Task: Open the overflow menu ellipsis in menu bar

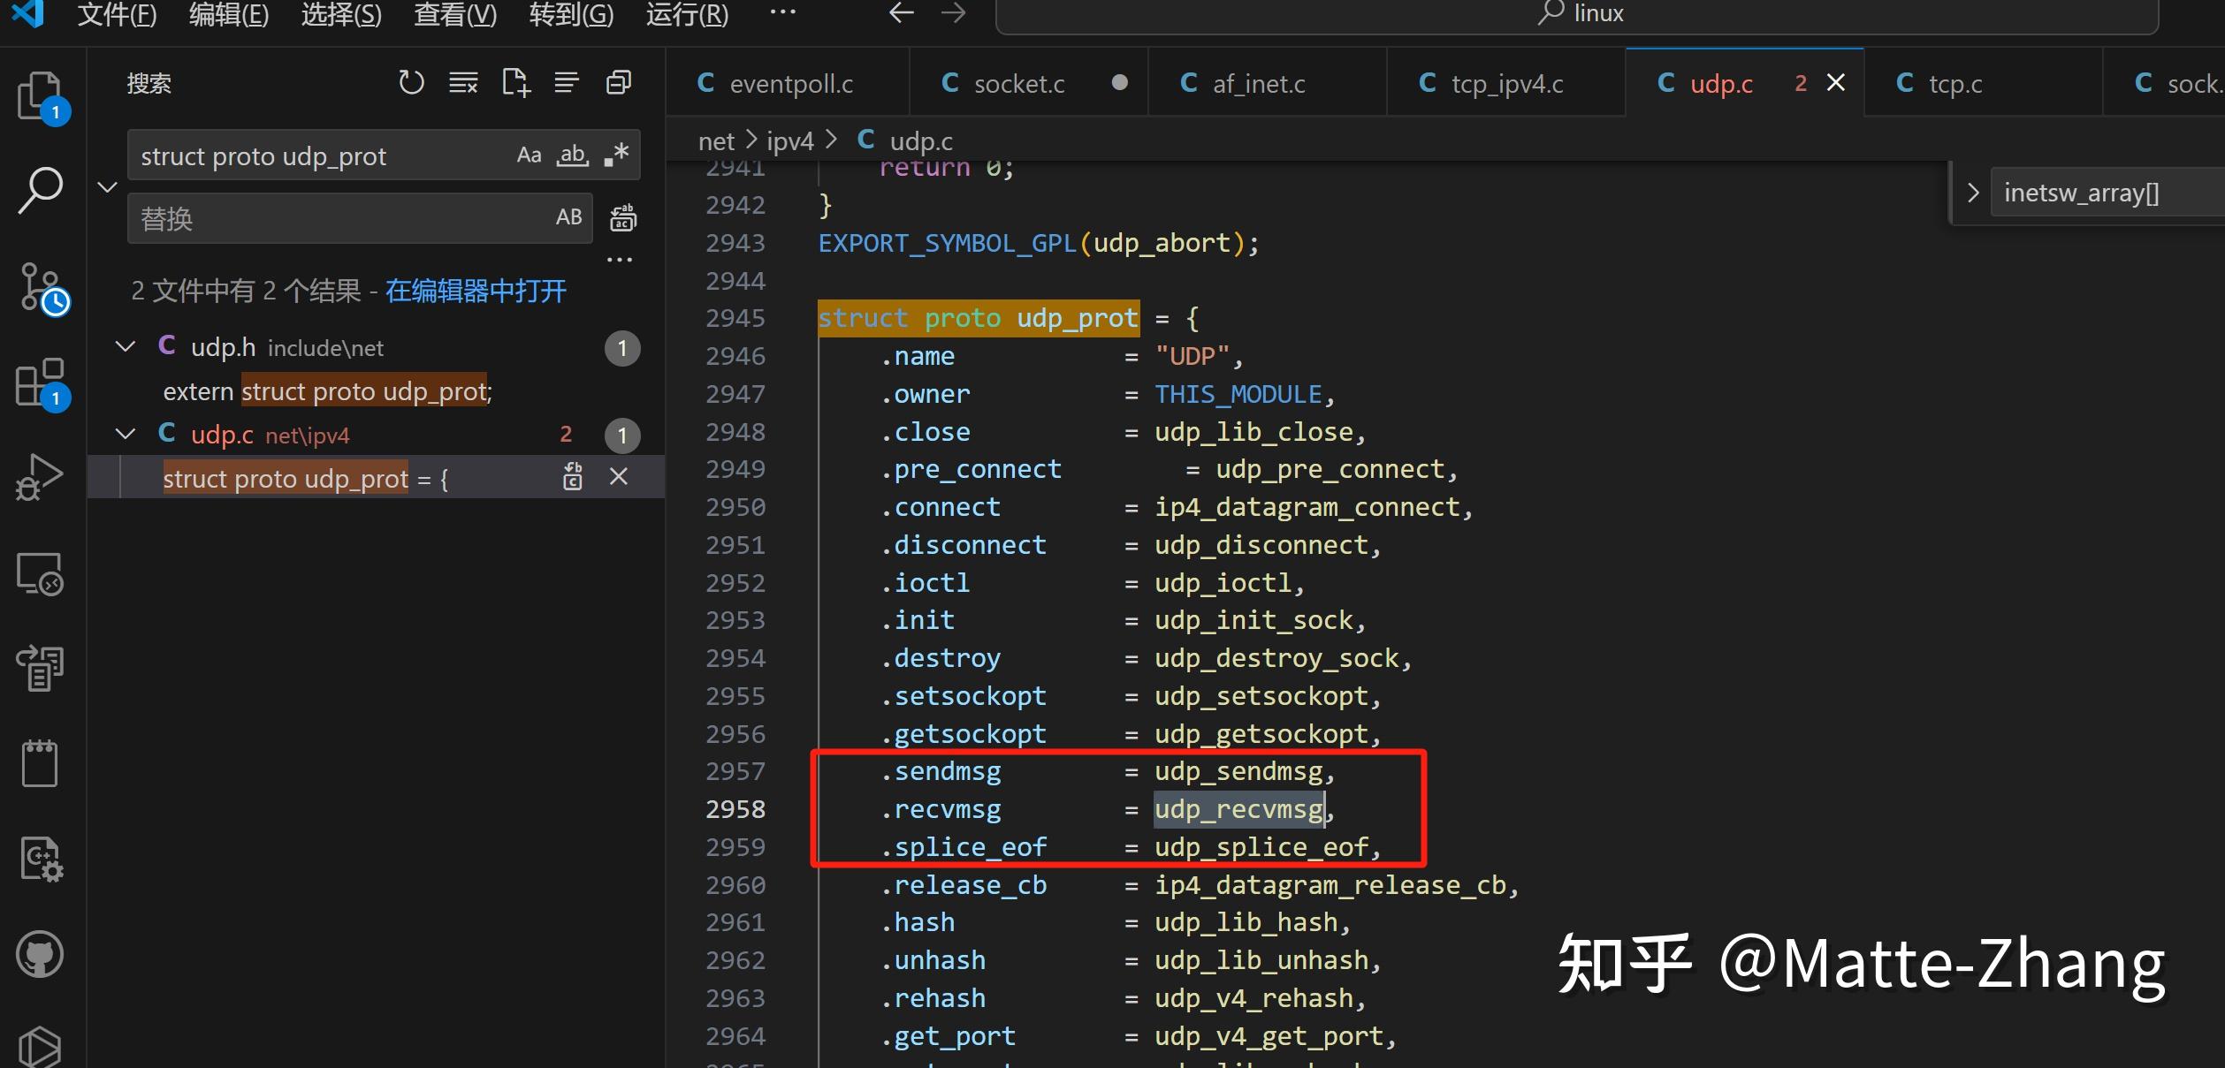Action: click(782, 13)
